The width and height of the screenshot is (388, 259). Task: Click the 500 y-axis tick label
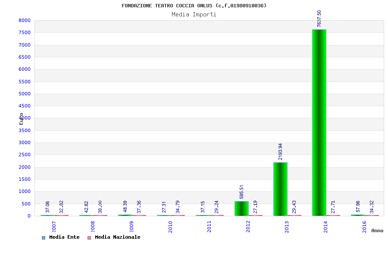click(26, 204)
